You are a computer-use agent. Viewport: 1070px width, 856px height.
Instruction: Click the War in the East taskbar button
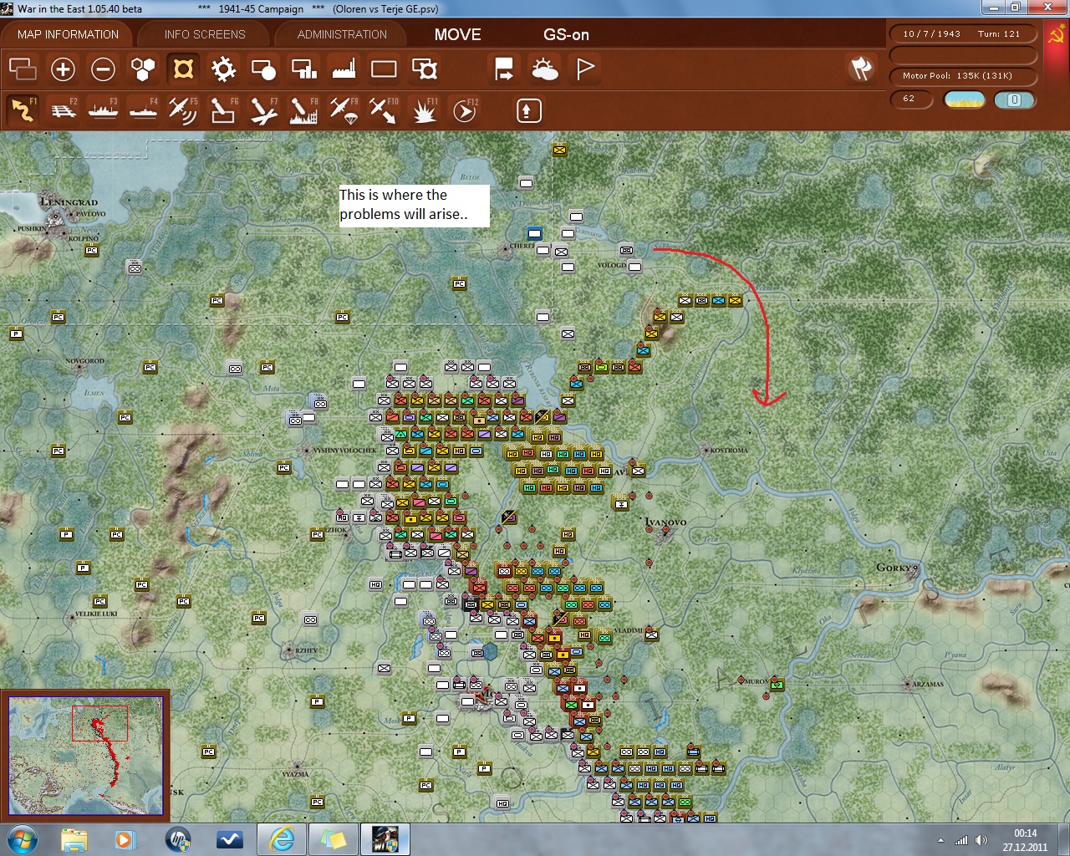[385, 839]
